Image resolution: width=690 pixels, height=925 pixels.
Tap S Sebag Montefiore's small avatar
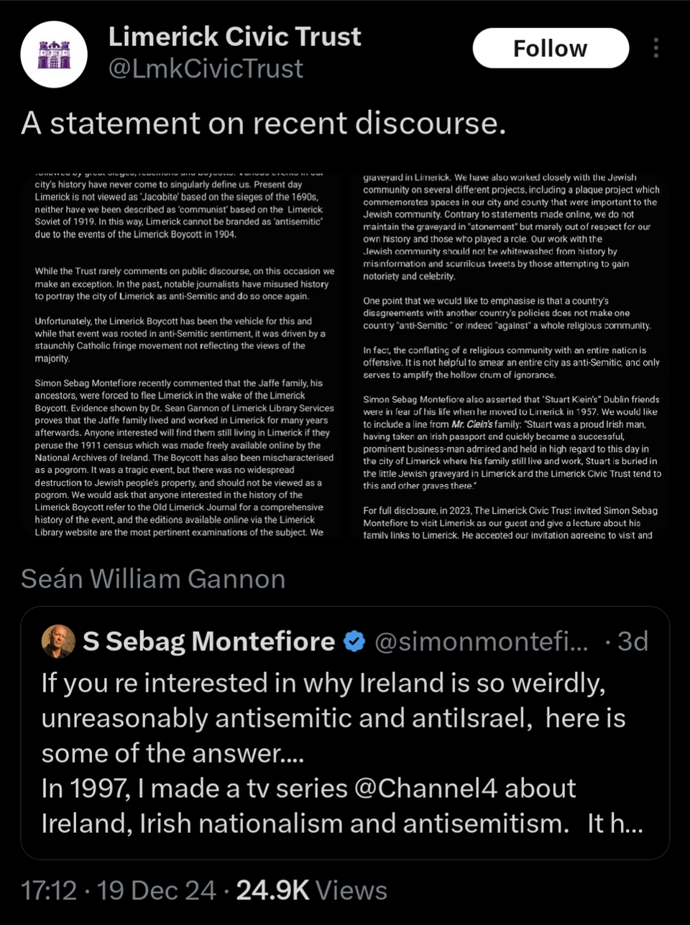tap(58, 641)
